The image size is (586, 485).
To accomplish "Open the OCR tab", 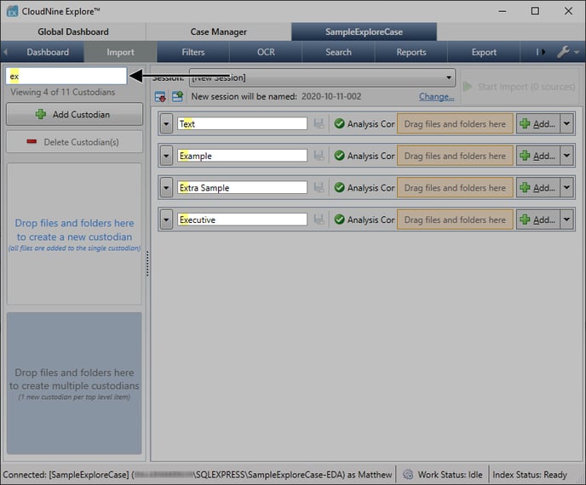I will click(266, 52).
